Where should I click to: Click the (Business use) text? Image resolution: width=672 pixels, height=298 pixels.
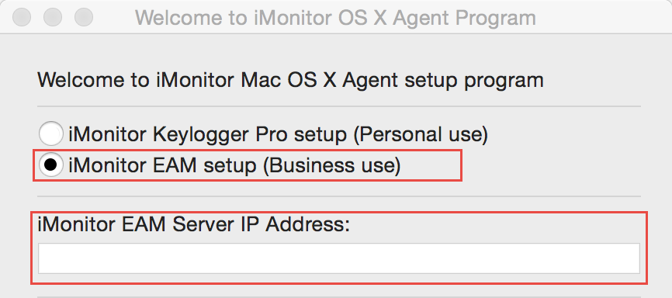(x=331, y=165)
